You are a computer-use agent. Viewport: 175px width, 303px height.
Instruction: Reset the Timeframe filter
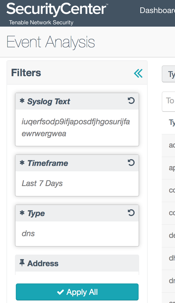click(131, 163)
